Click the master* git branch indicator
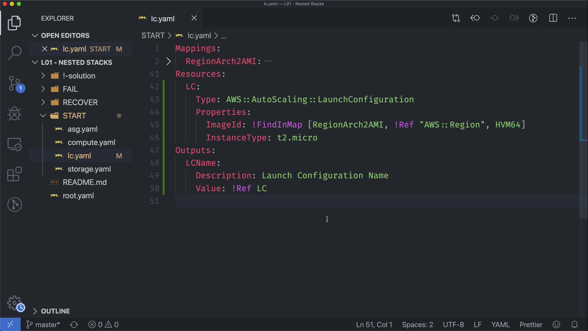Viewport: 588px width, 331px height. click(x=43, y=325)
